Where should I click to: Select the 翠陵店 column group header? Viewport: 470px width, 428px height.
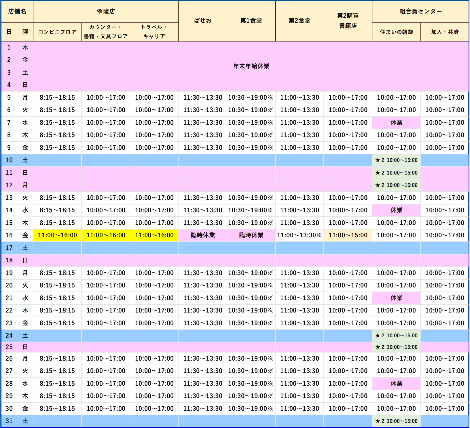coord(106,12)
